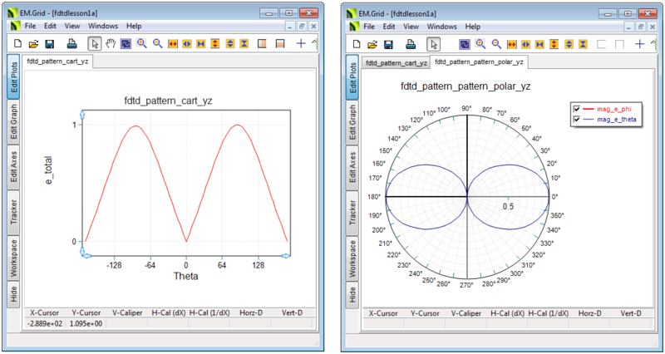Screen dimensions: 665x354
Task: Open the File menu in left window
Action: pos(29,27)
